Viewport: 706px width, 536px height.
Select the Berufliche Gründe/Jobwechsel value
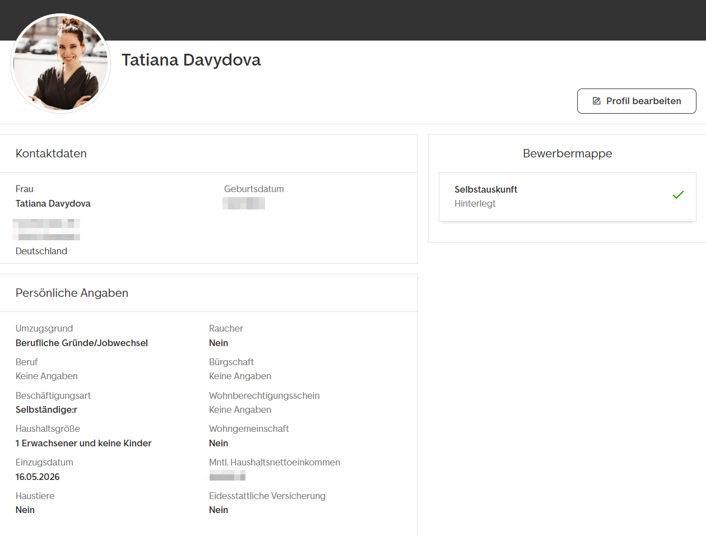pyautogui.click(x=82, y=343)
